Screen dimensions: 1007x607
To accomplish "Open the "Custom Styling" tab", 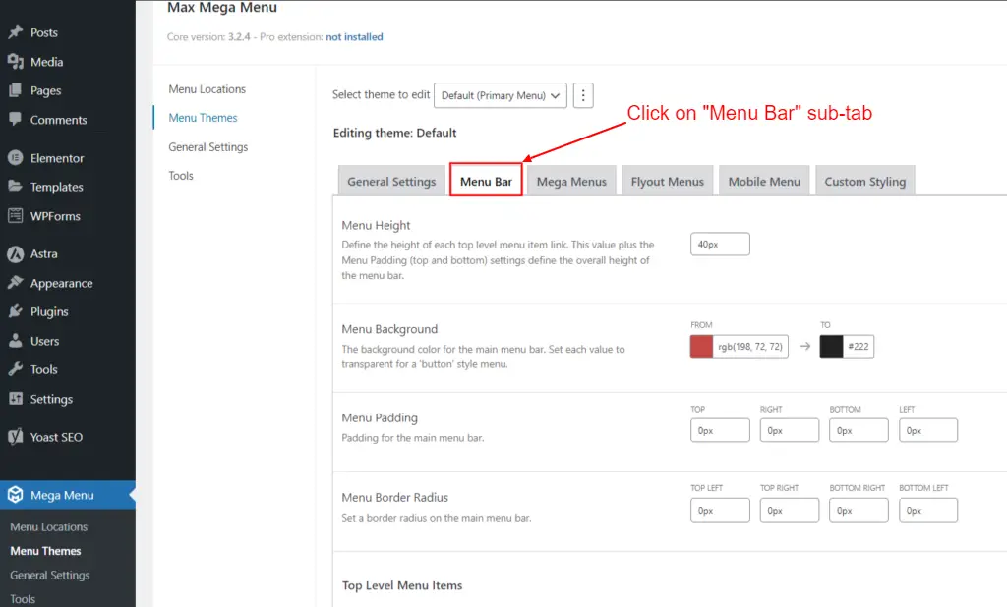I will coord(865,181).
